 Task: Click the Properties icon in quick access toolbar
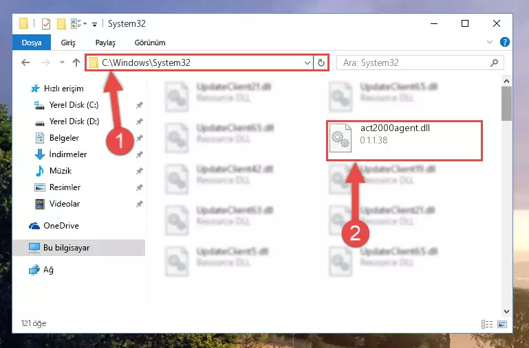[46, 23]
